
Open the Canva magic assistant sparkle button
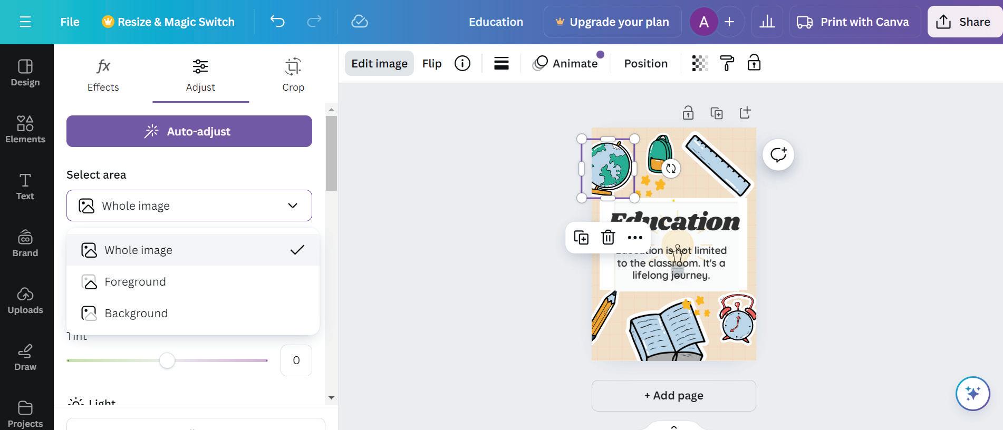[x=973, y=394]
